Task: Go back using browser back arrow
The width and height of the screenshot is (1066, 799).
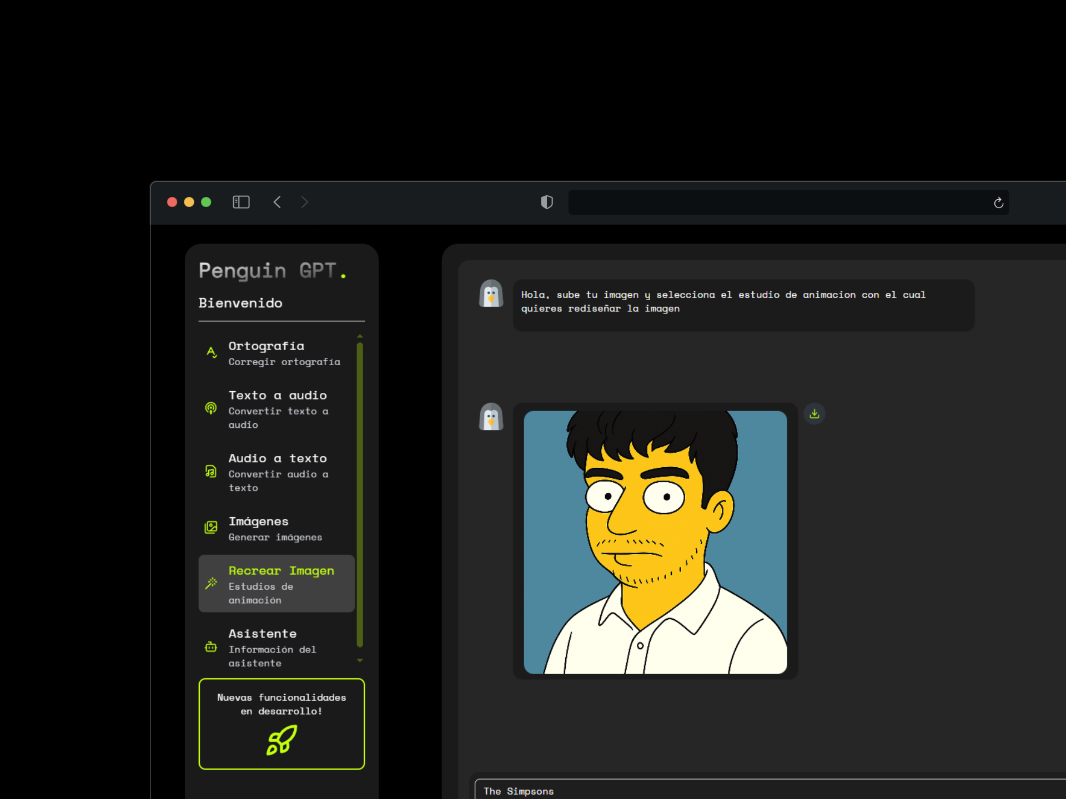Action: coord(278,202)
